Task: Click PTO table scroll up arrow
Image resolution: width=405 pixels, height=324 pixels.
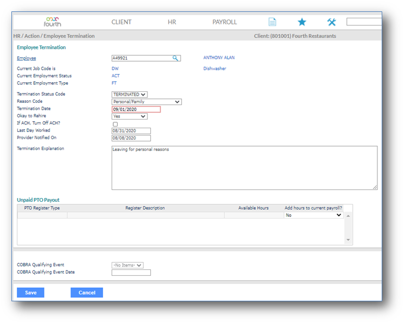Action: [348, 216]
